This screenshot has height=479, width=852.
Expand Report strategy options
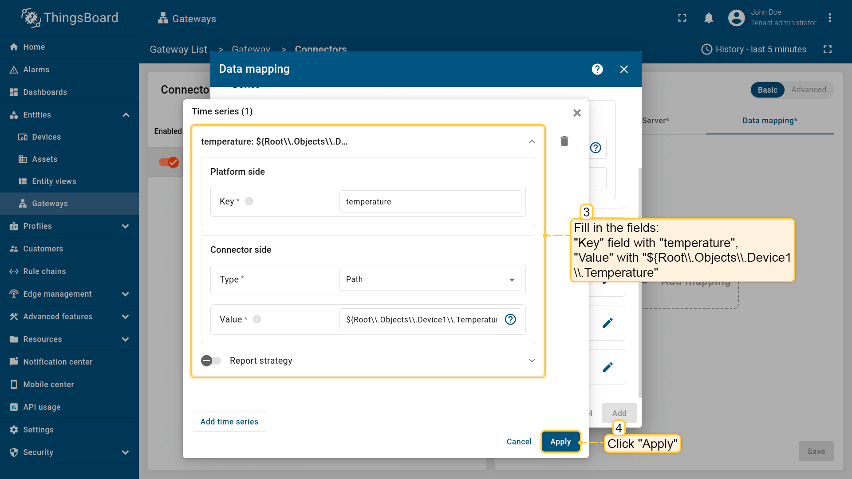pos(532,361)
